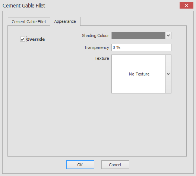196x176 pixels.
Task: Select the Appearance tab
Action: 65,21
